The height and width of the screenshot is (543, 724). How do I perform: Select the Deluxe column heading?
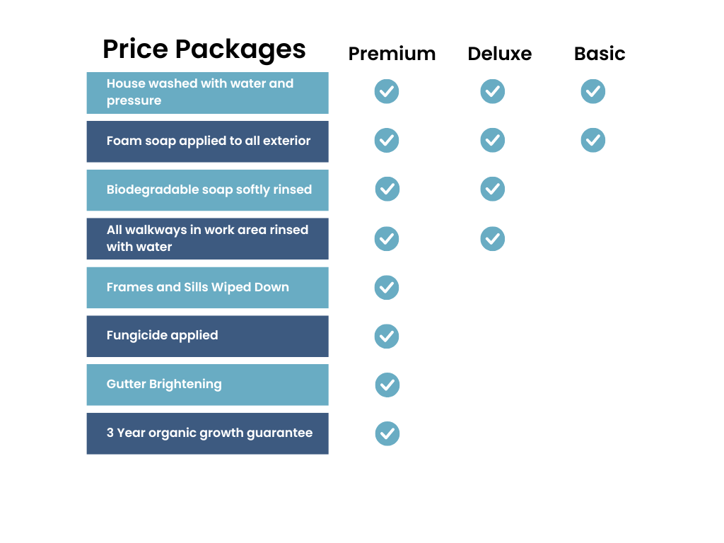pyautogui.click(x=500, y=54)
